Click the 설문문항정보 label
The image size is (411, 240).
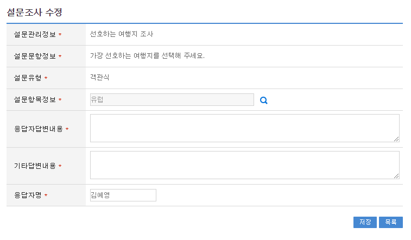click(x=35, y=56)
